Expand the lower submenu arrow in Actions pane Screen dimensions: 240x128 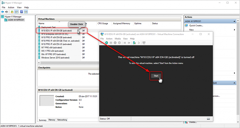[235, 73]
